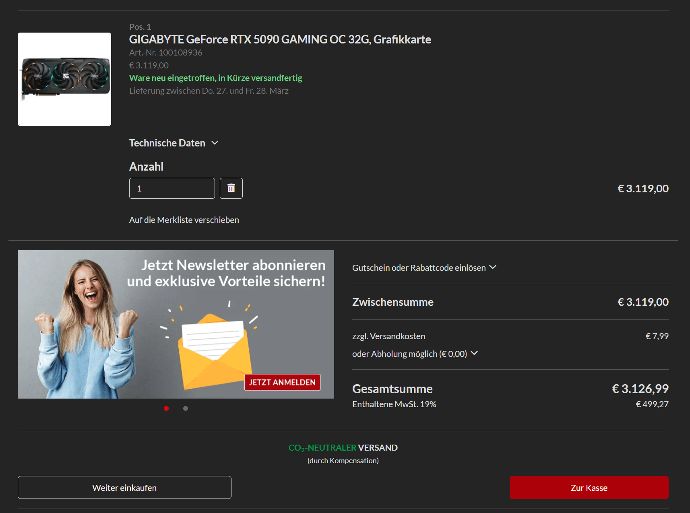690x513 pixels.
Task: Click the included VAT amount € 499,27
Action: [652, 404]
